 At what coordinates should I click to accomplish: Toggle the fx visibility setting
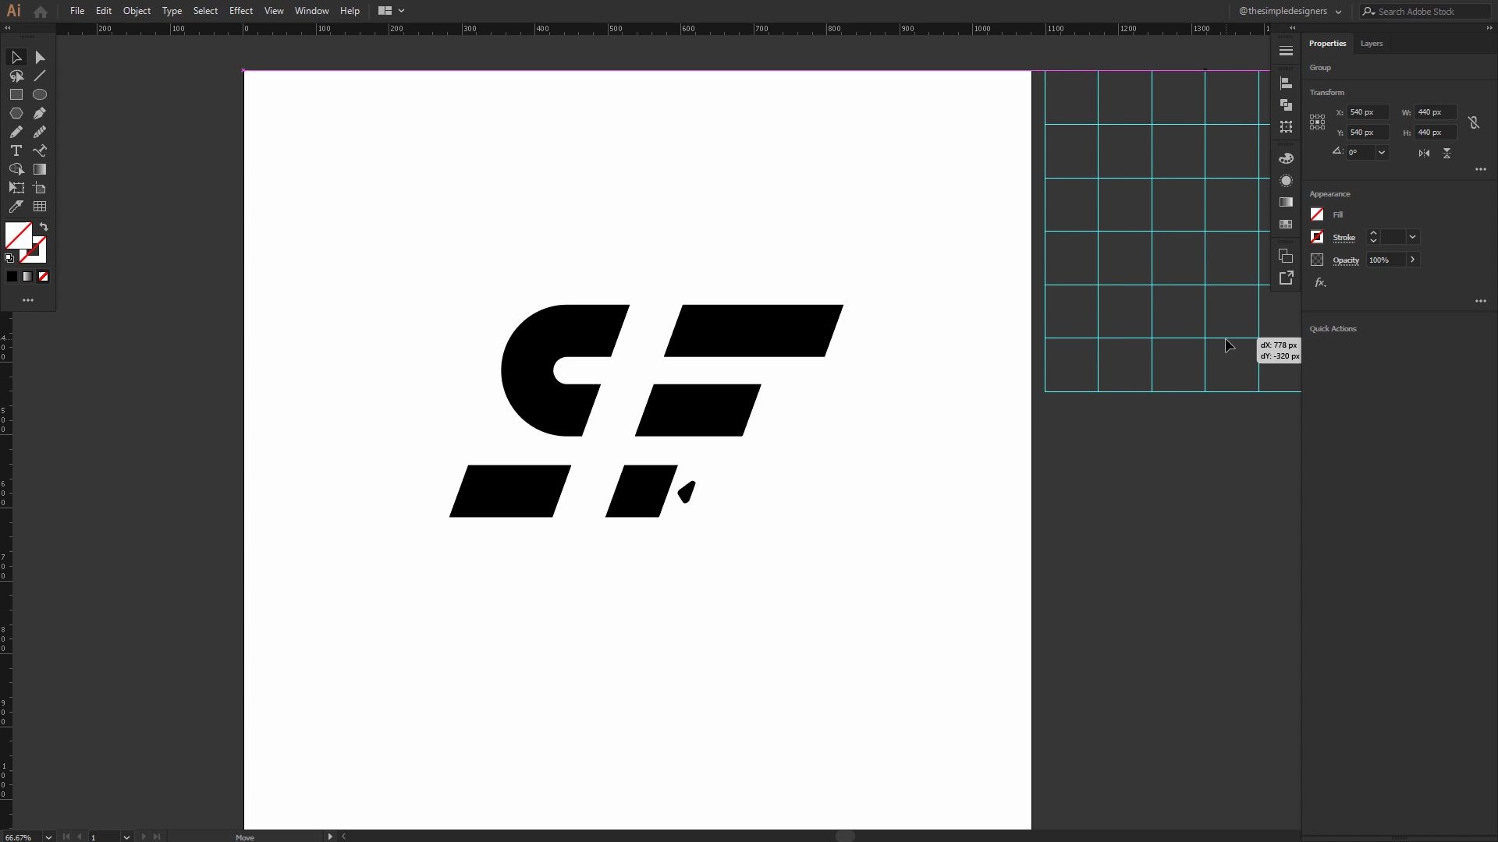point(1320,283)
